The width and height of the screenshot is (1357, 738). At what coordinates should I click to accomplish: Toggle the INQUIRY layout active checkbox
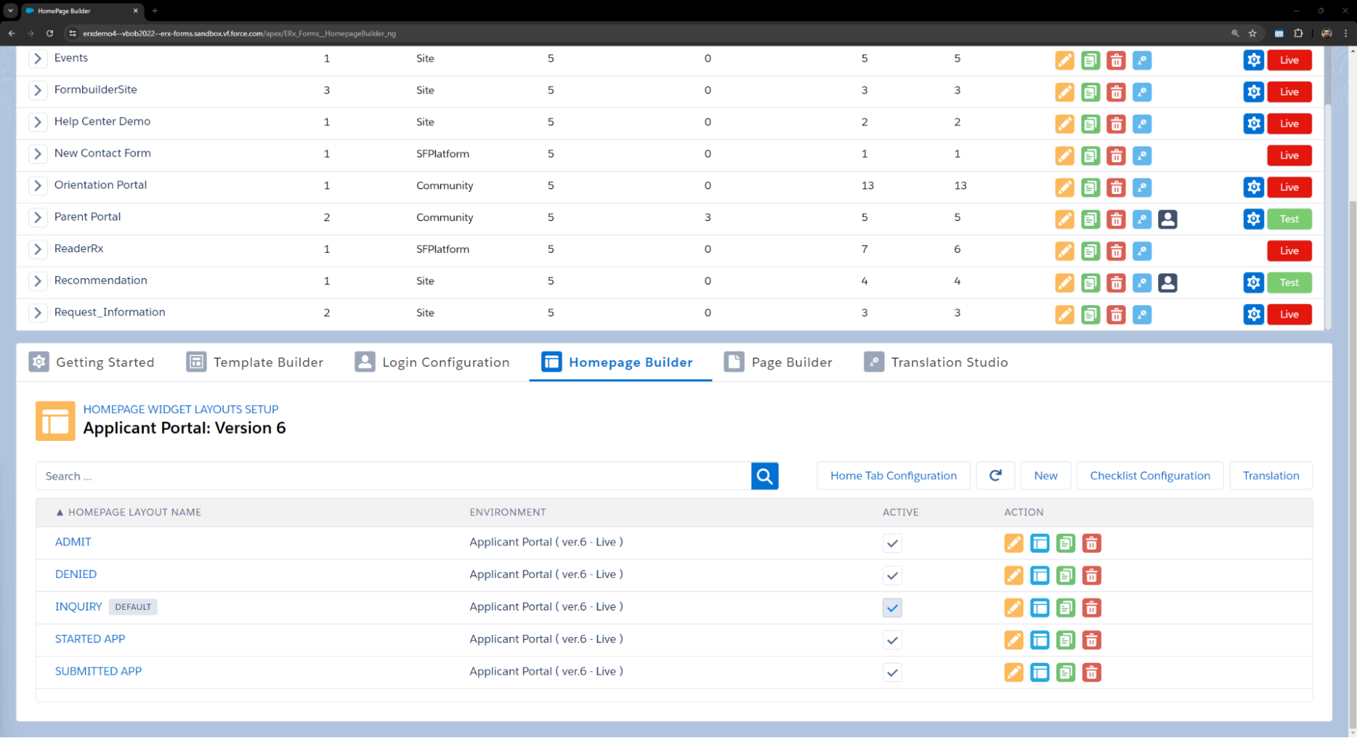(x=892, y=608)
